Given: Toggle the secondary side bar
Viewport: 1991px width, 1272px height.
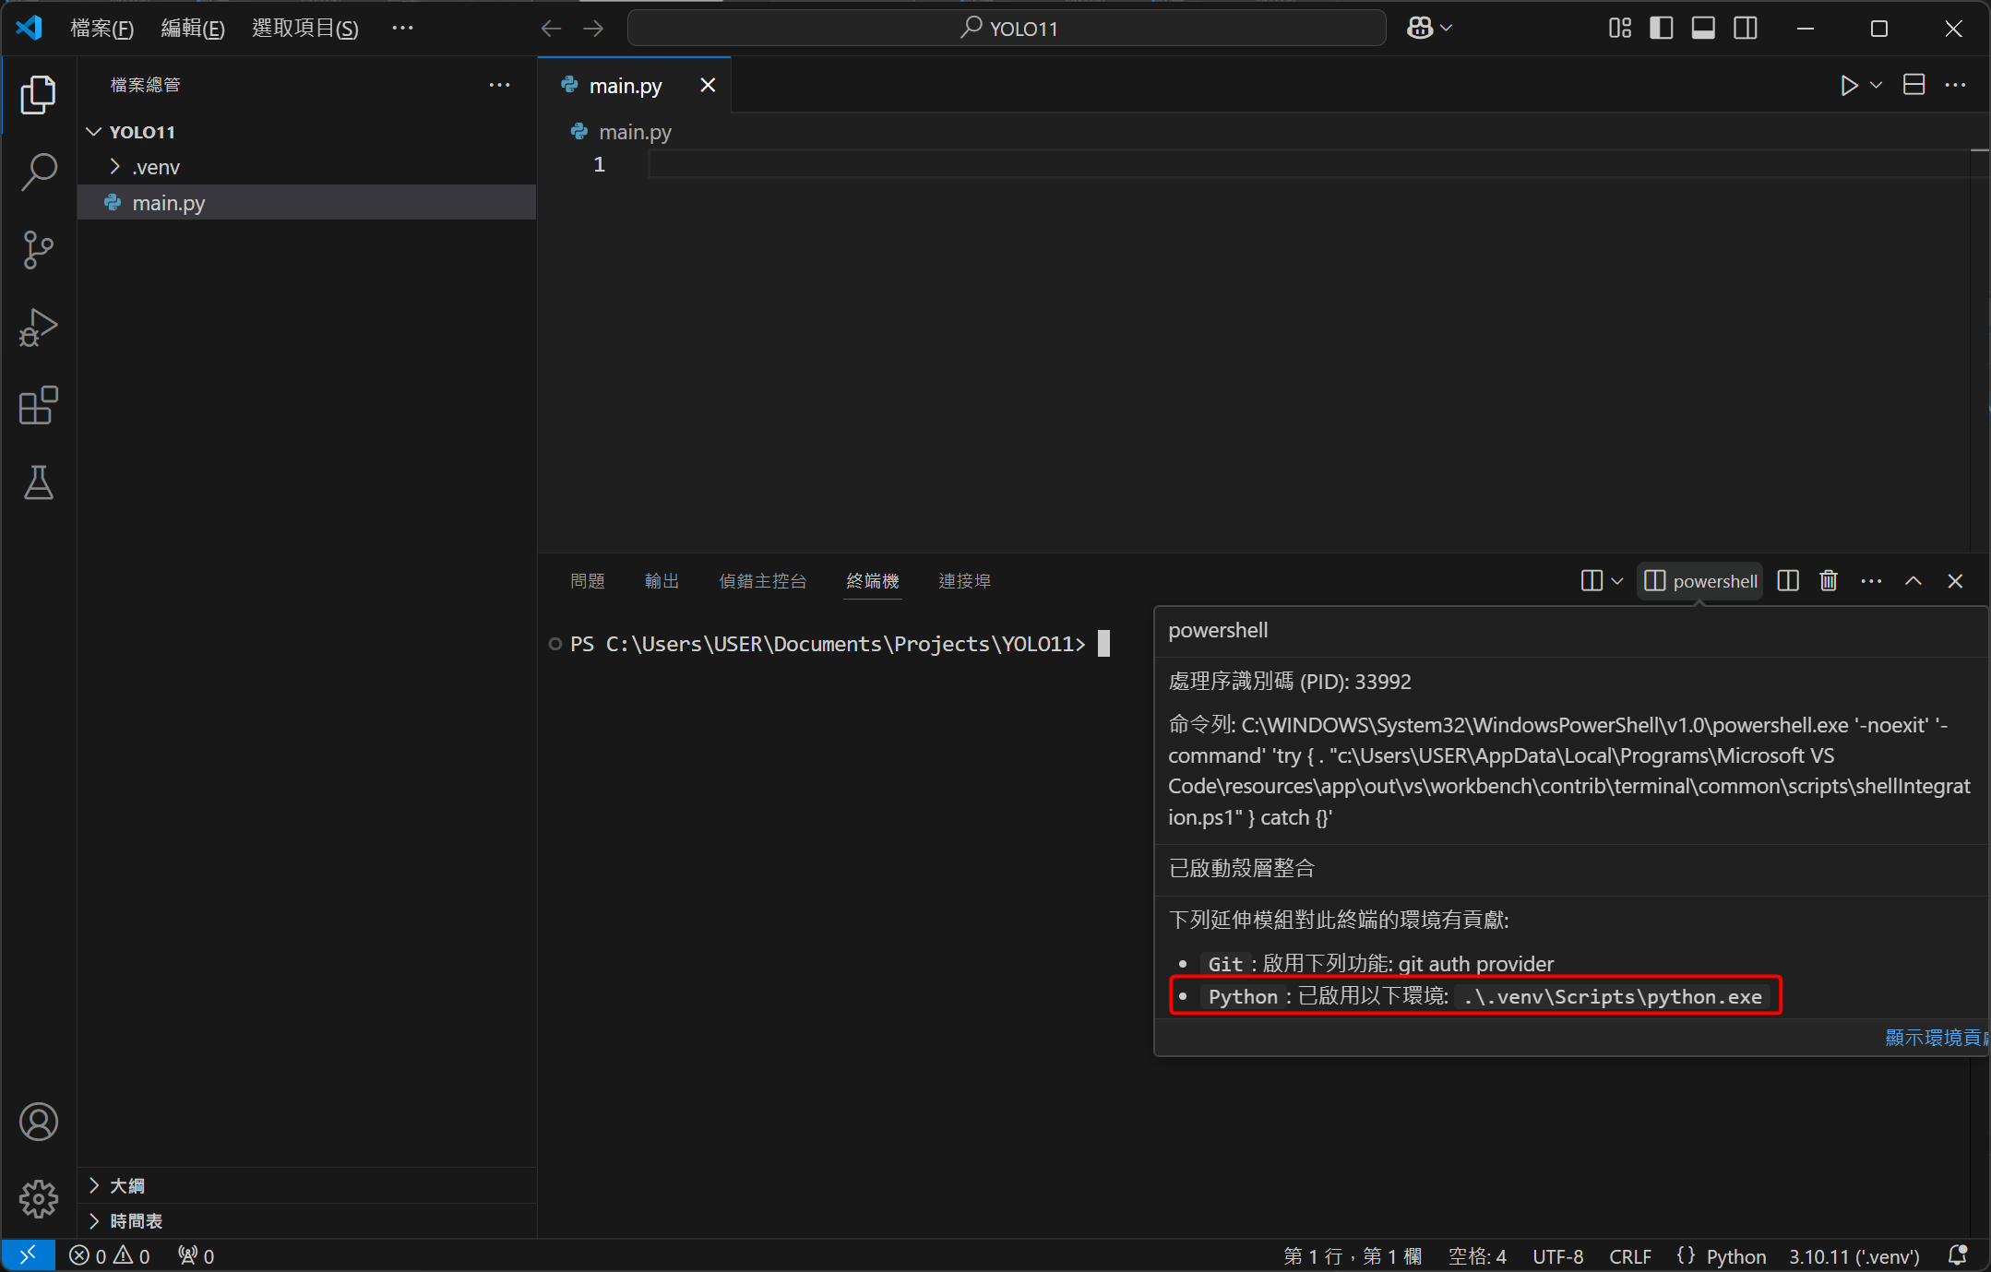Looking at the screenshot, I should [1745, 29].
